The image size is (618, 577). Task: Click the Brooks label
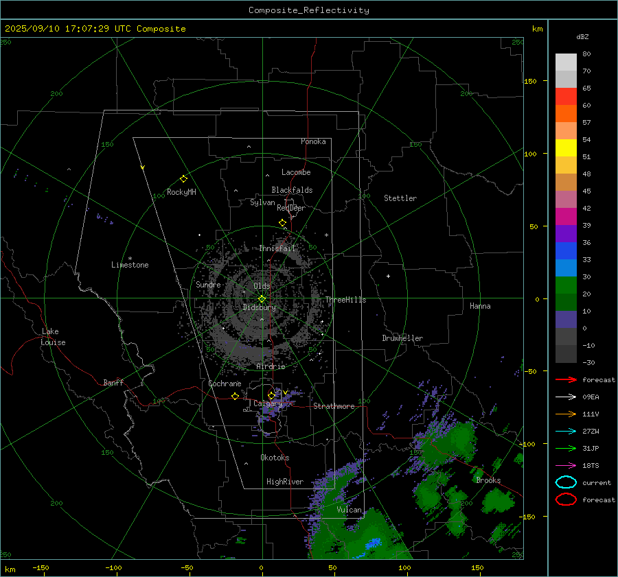click(488, 480)
